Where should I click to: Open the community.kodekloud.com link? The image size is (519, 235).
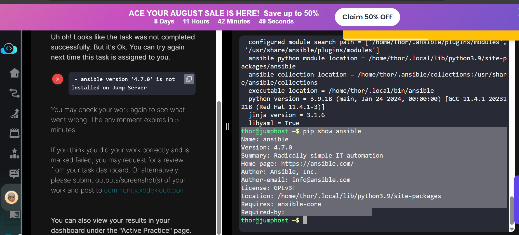pyautogui.click(x=145, y=190)
